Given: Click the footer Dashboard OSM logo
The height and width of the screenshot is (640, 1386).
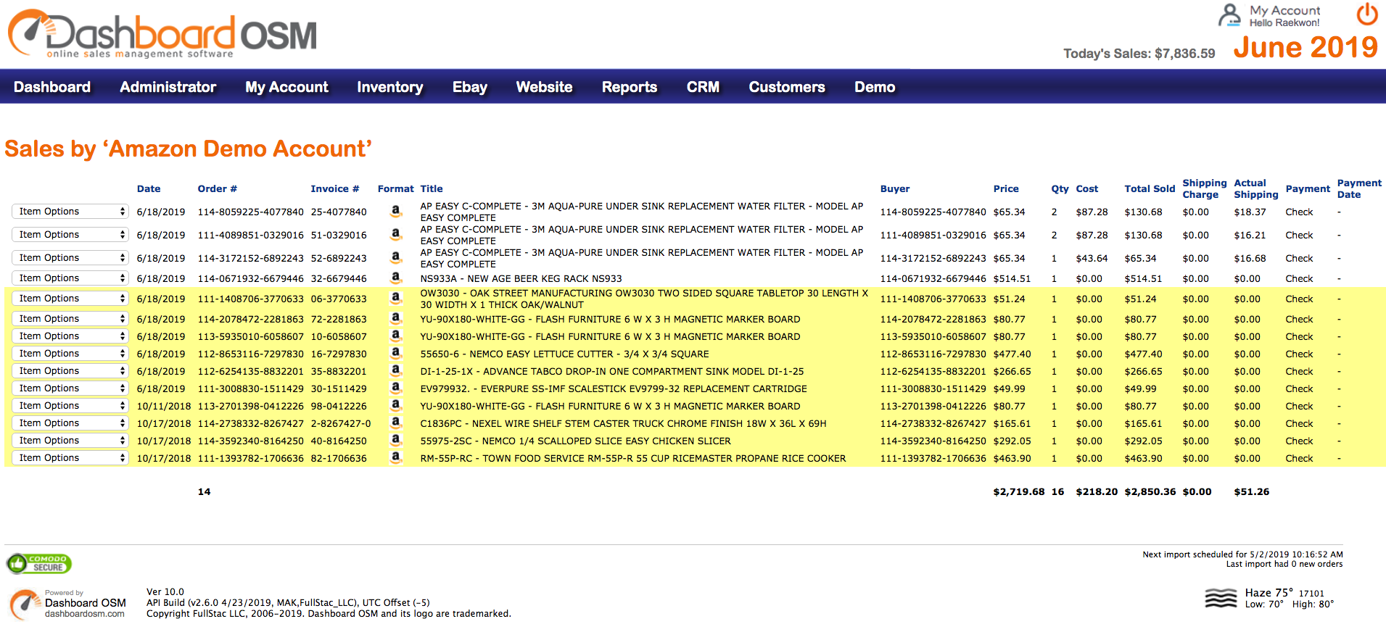Looking at the screenshot, I should tap(67, 604).
